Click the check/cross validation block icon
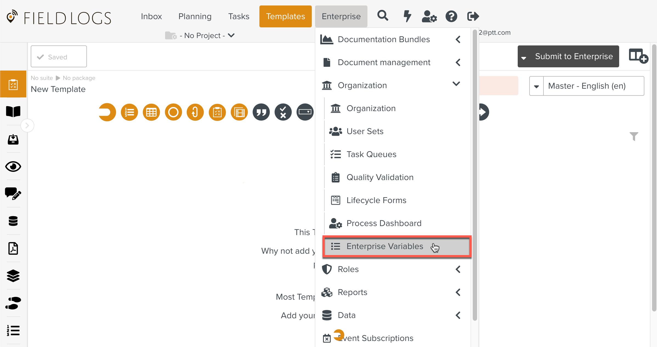The height and width of the screenshot is (347, 657). click(283, 112)
